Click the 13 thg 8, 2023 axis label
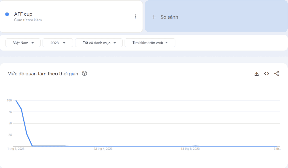Screen dimensions: 288x168 (190, 149)
